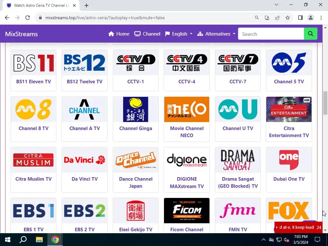Click the Ficom Channel logo
This screenshot has width=328, height=246.
187,211
